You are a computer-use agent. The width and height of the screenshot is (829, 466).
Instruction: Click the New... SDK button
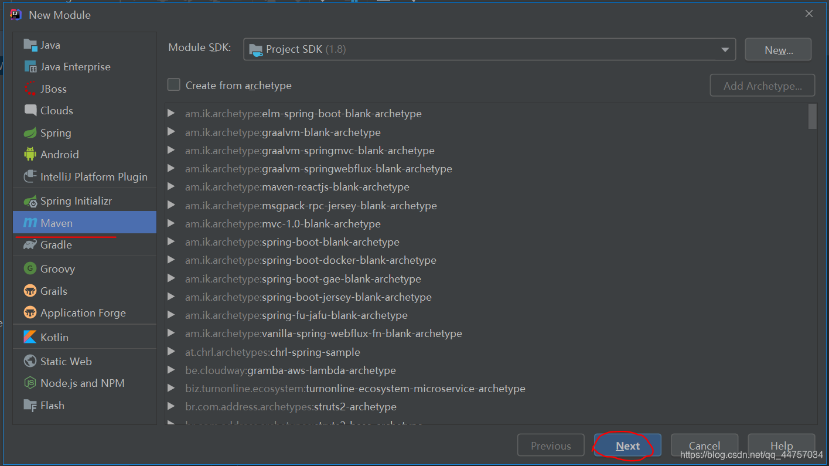(x=778, y=50)
